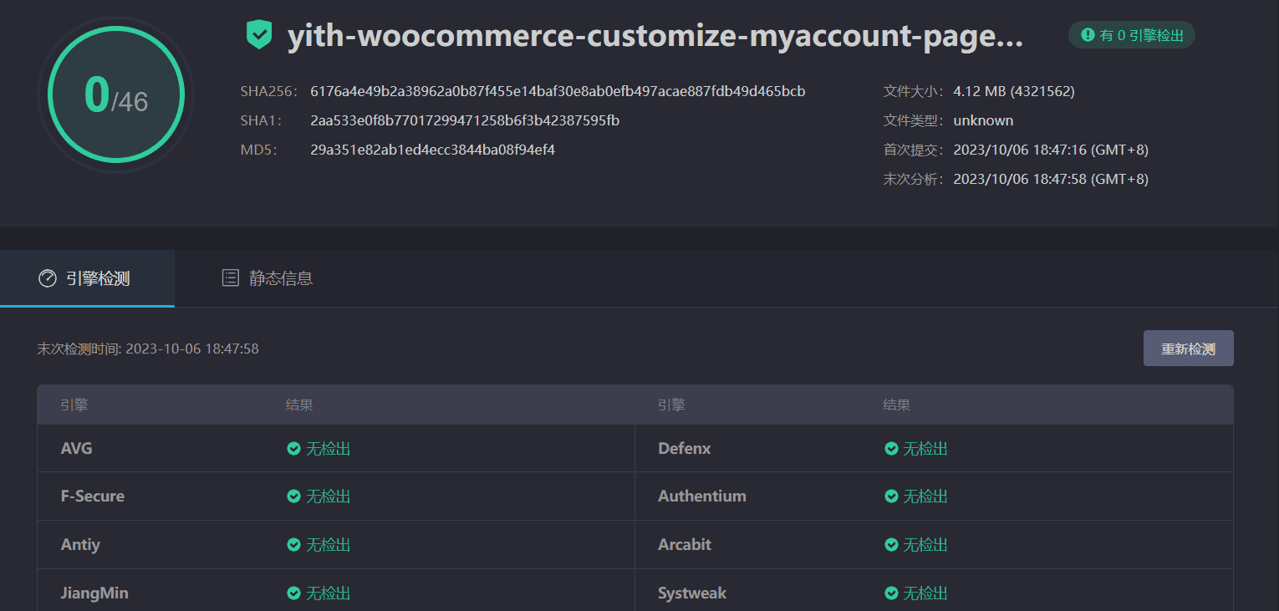Click the right 结果 column header
Viewport: 1279px width, 611px height.
coord(897,405)
